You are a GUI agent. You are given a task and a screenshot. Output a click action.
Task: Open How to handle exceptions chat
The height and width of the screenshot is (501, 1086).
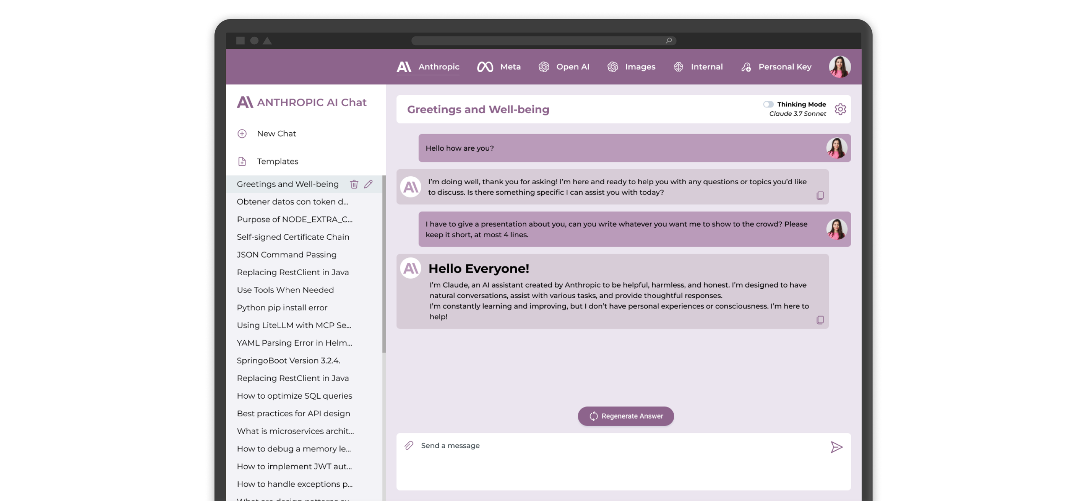[295, 485]
